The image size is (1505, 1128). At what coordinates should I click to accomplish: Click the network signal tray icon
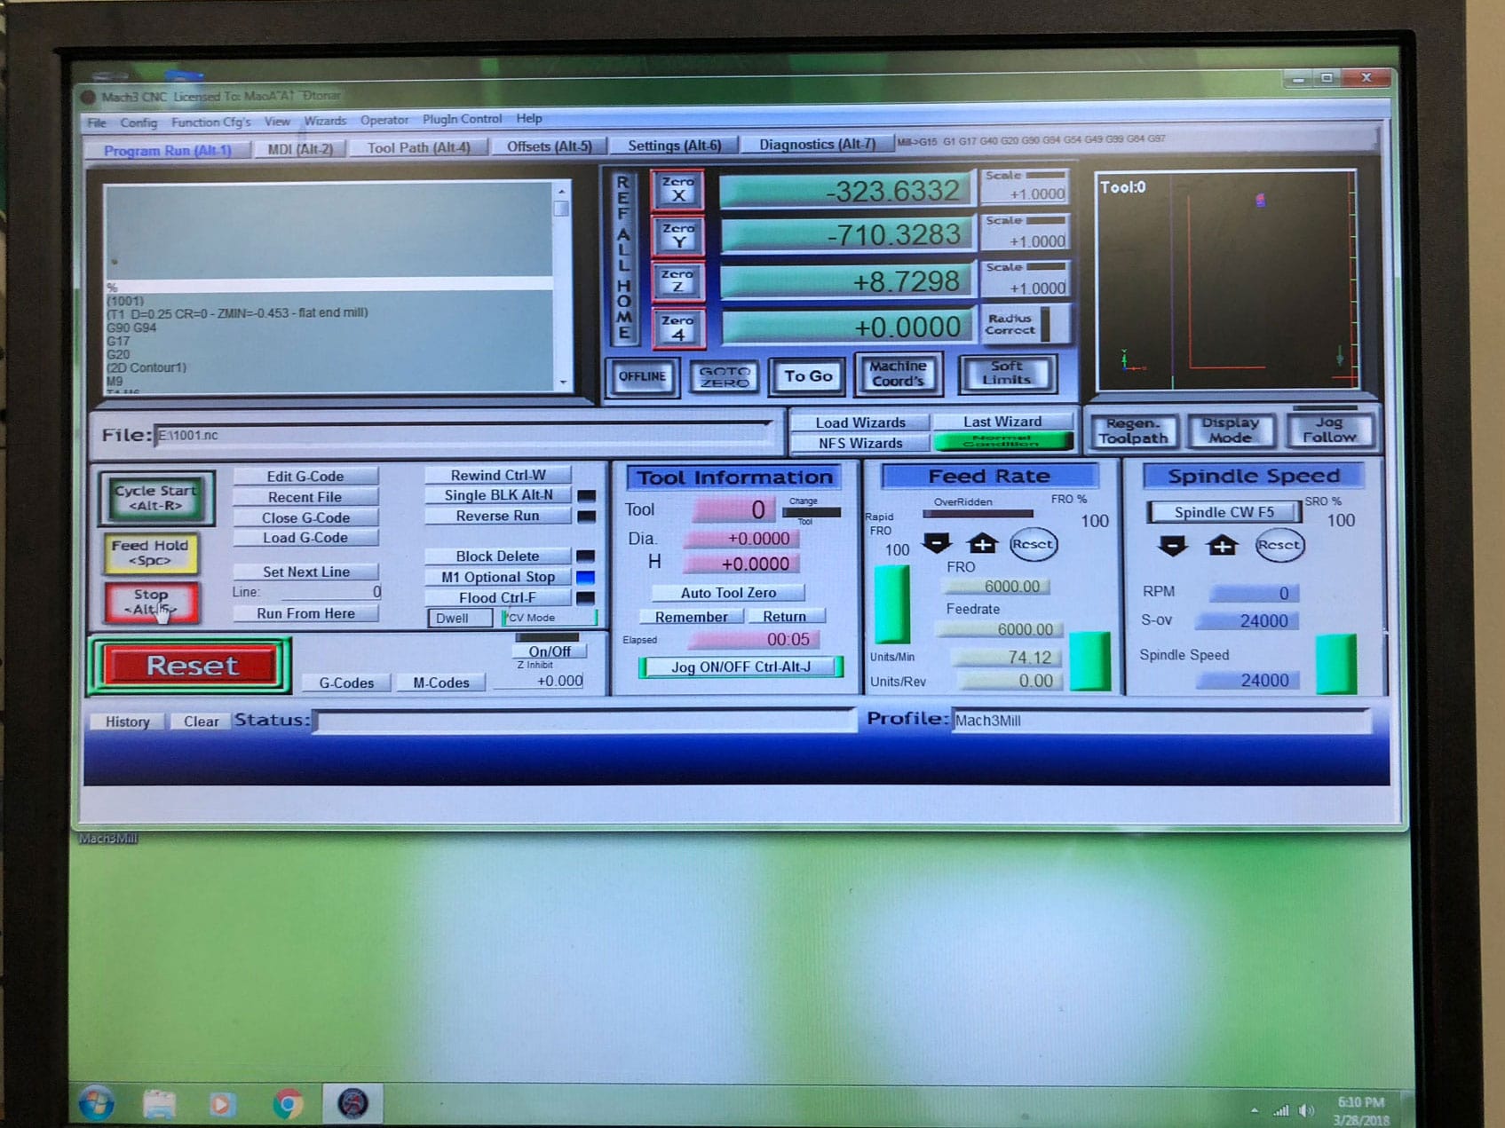(1280, 1110)
